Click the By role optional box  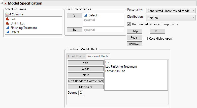103,30
